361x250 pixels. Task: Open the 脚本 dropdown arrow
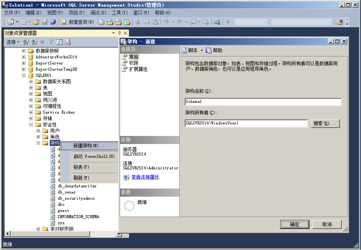[202, 51]
